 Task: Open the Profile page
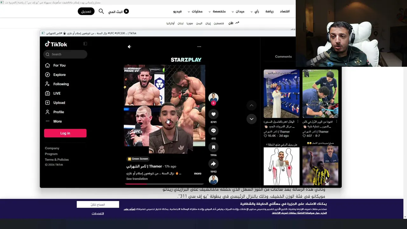click(59, 112)
